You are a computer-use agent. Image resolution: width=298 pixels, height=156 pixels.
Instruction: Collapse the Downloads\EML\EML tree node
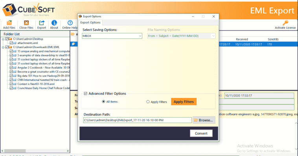3,47
